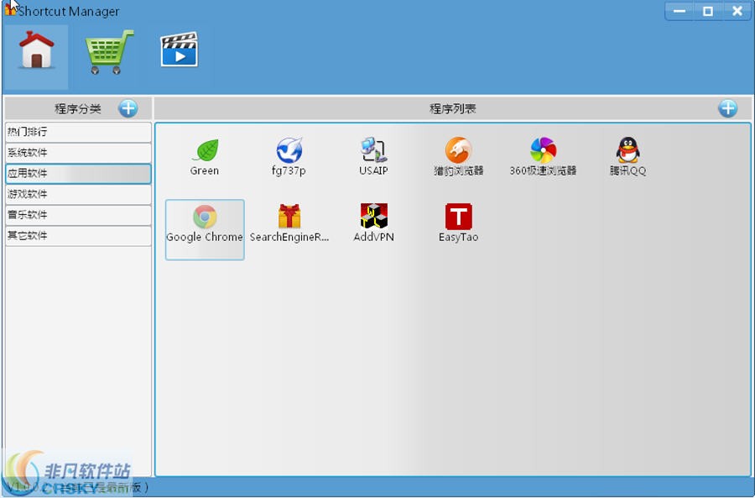Add a new program via the 程序列表 plus button

click(x=727, y=107)
